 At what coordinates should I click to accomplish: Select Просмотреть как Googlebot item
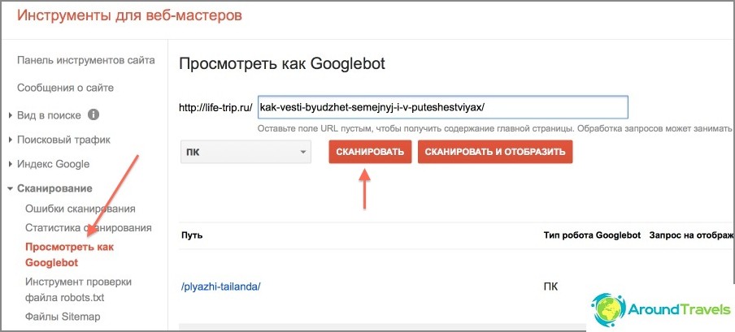(x=69, y=254)
